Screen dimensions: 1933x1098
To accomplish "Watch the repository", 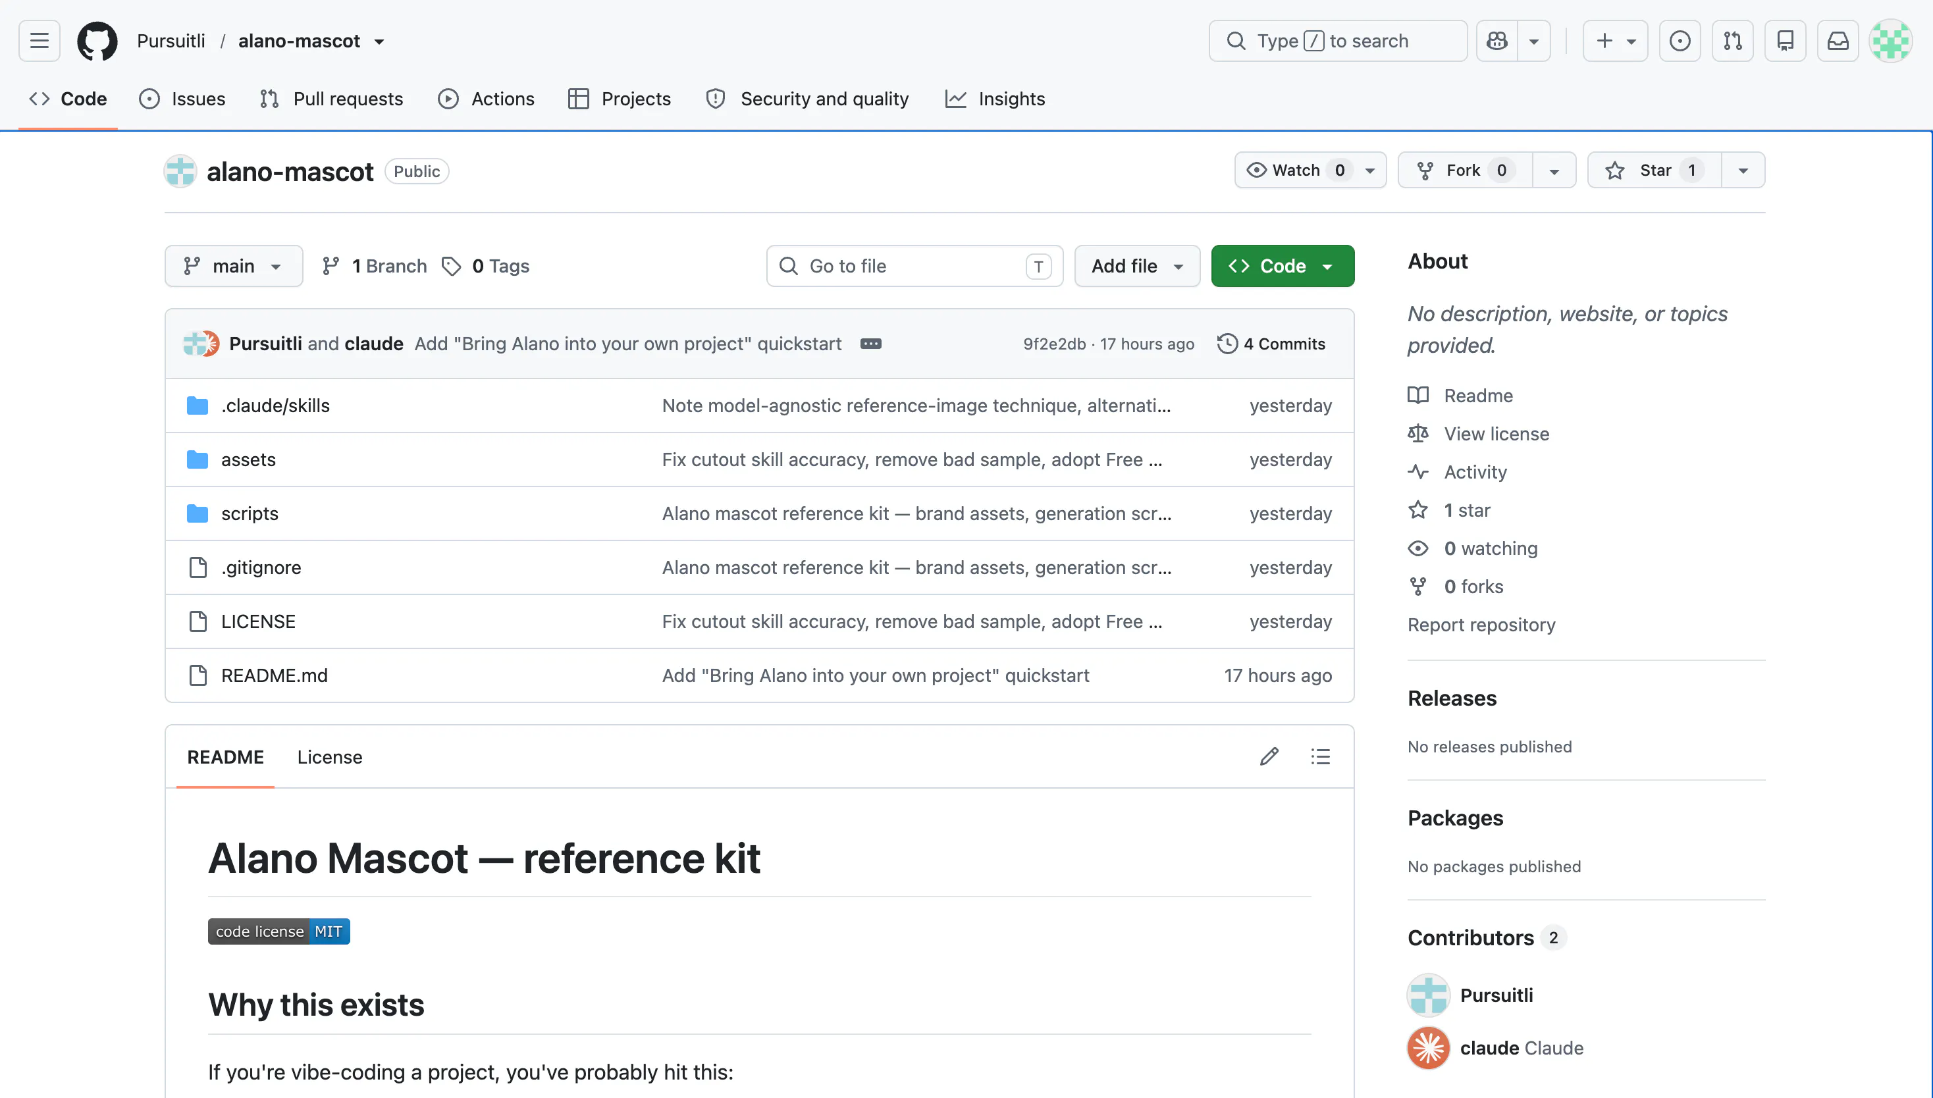I will pyautogui.click(x=1310, y=170).
